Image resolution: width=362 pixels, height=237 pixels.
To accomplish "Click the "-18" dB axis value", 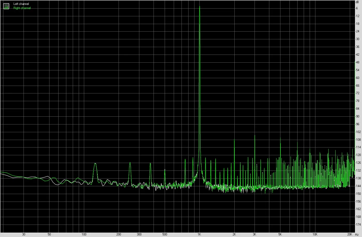I will point(357,24).
